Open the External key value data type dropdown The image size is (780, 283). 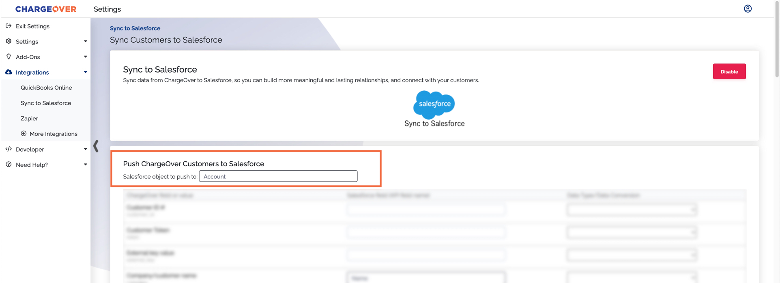(x=632, y=255)
